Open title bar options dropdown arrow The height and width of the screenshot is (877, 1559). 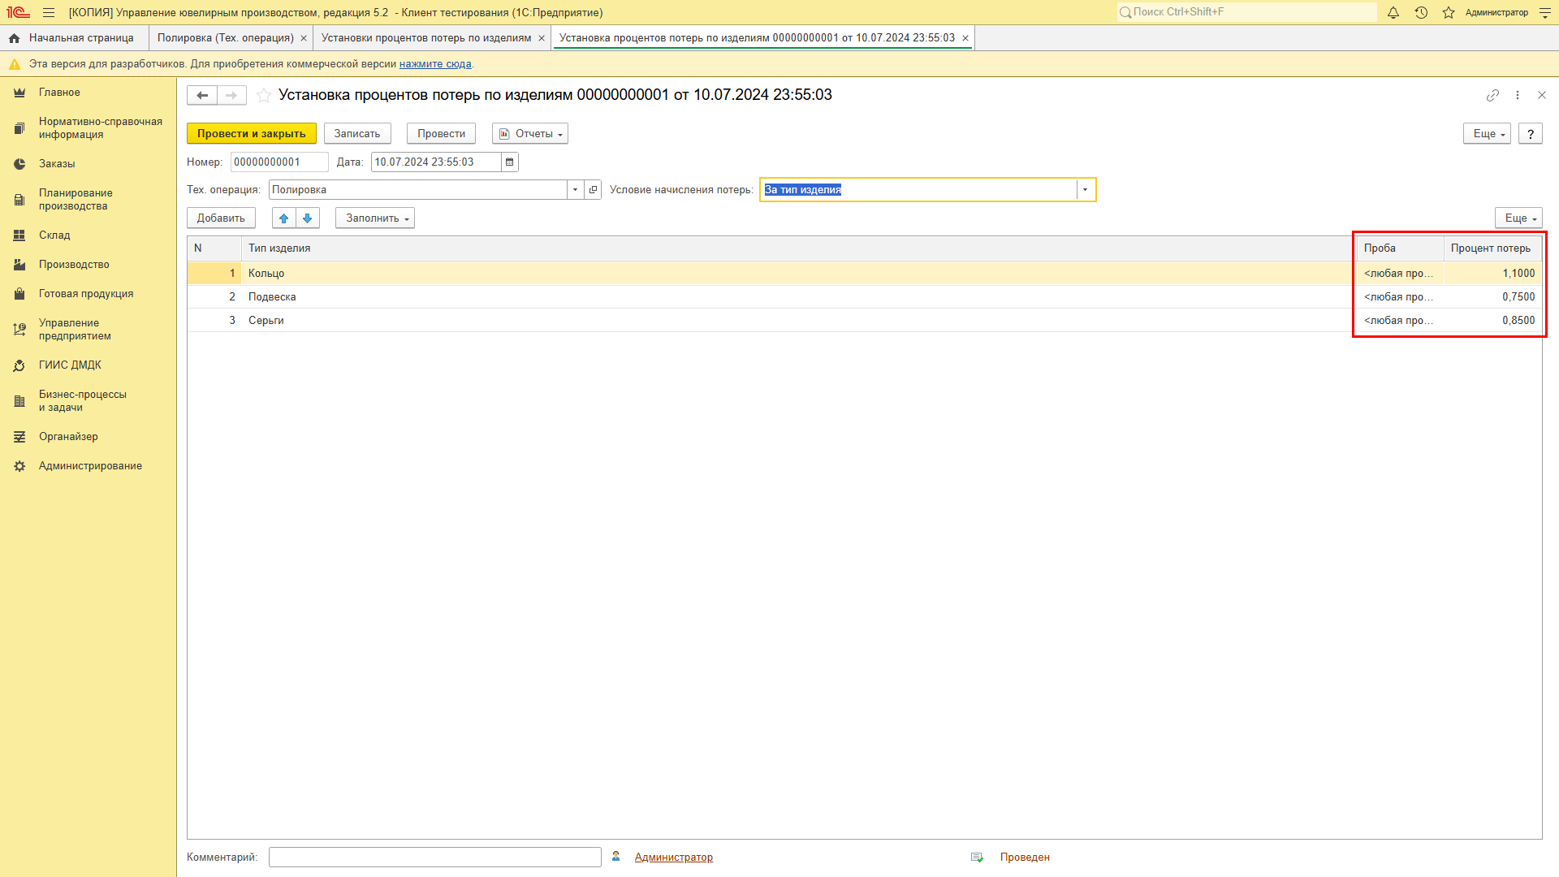(1544, 12)
